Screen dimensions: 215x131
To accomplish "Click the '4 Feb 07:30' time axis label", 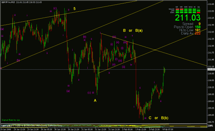I will (168, 130).
